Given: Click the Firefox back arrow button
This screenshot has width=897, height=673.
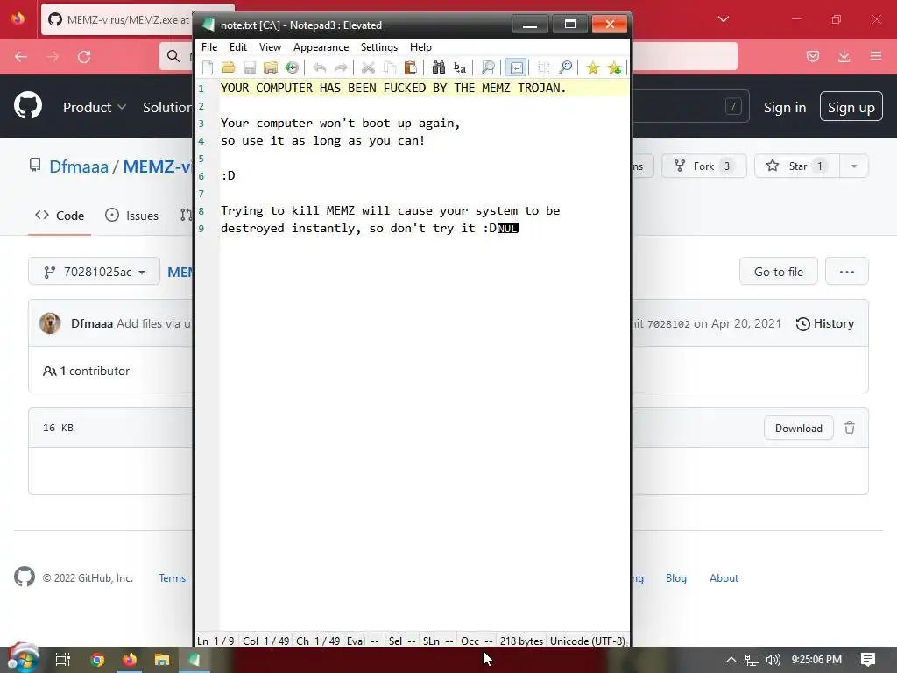Looking at the screenshot, I should (21, 56).
